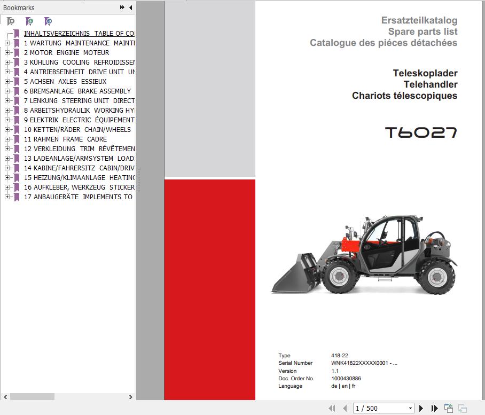Expand the 17 Anbaugeräte Implements bookmark

coord(7,197)
